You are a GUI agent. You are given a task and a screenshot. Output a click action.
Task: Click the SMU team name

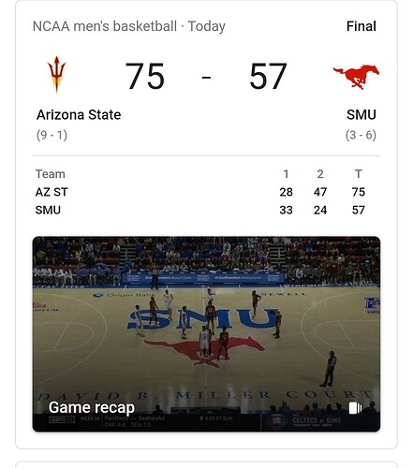click(361, 115)
